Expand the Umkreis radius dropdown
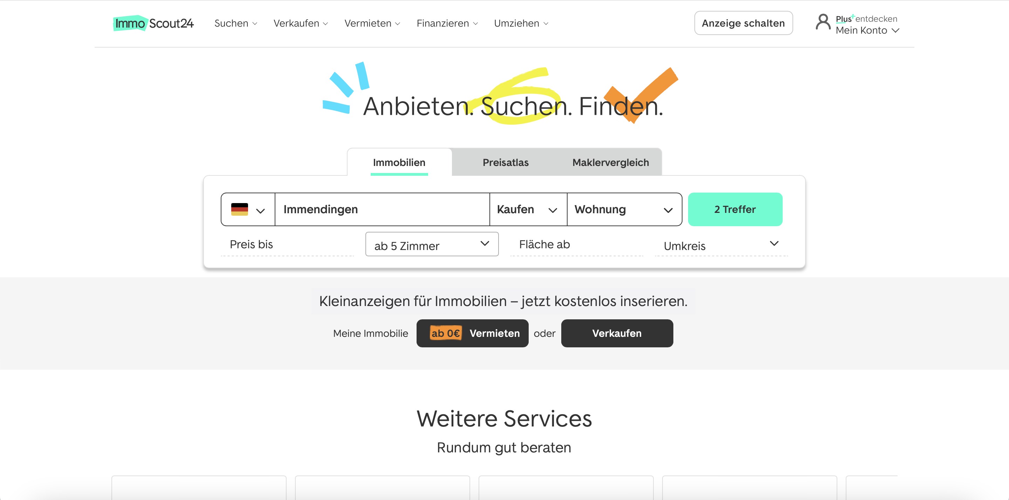This screenshot has width=1009, height=500. click(x=721, y=245)
